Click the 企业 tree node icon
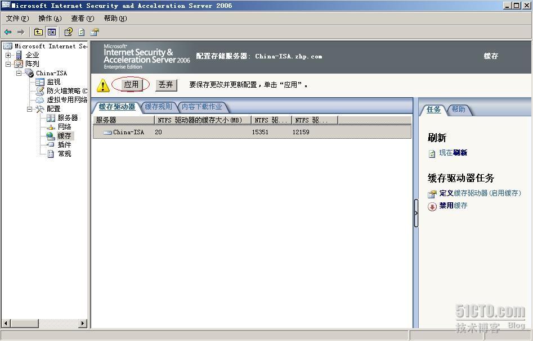The width and height of the screenshot is (533, 341). click(19, 55)
